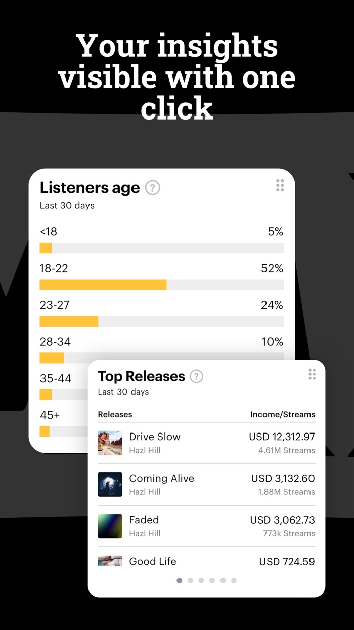The height and width of the screenshot is (630, 354).
Task: Tap the Good Life album artwork
Action: [x=110, y=560]
